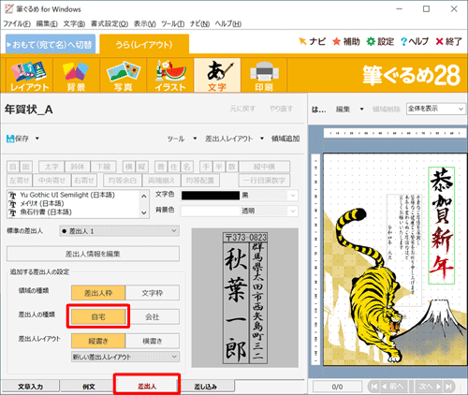Click 左寄せ align left button
The width and height of the screenshot is (468, 395).
pyautogui.click(x=20, y=180)
